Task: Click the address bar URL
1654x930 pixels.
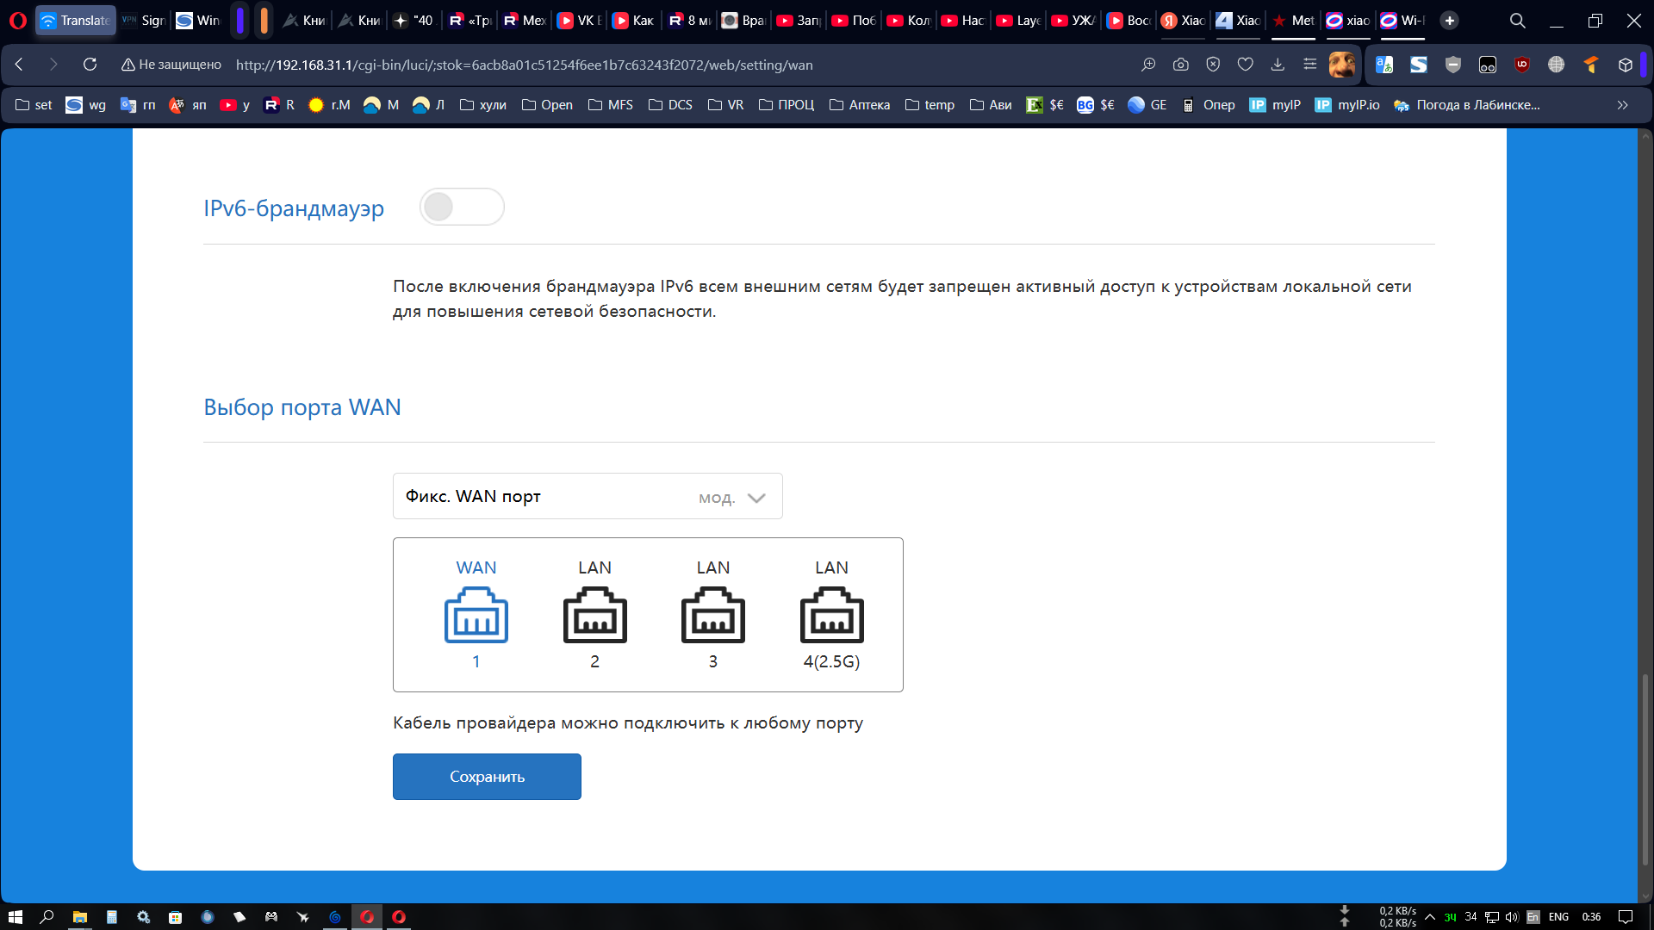Action: coord(524,65)
